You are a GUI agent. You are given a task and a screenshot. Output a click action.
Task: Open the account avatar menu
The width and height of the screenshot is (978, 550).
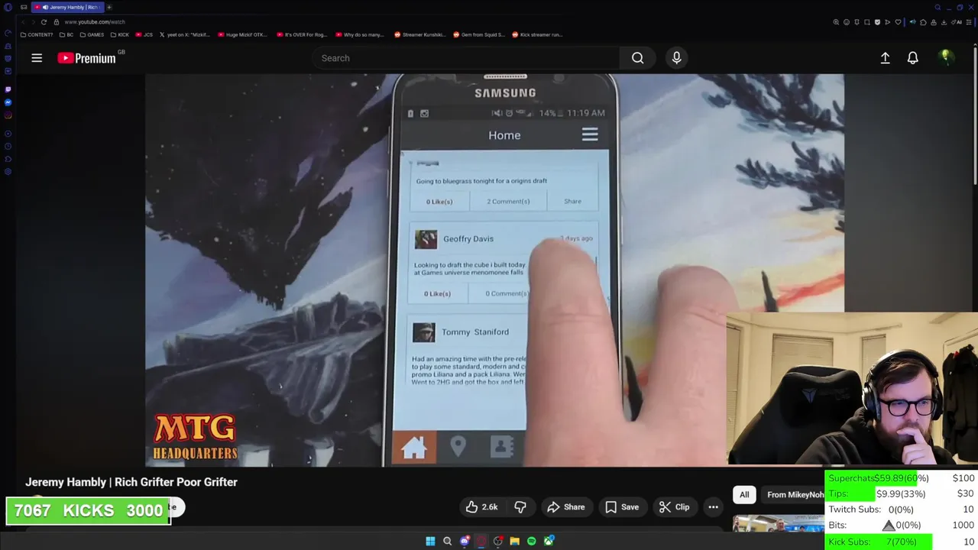(x=945, y=57)
